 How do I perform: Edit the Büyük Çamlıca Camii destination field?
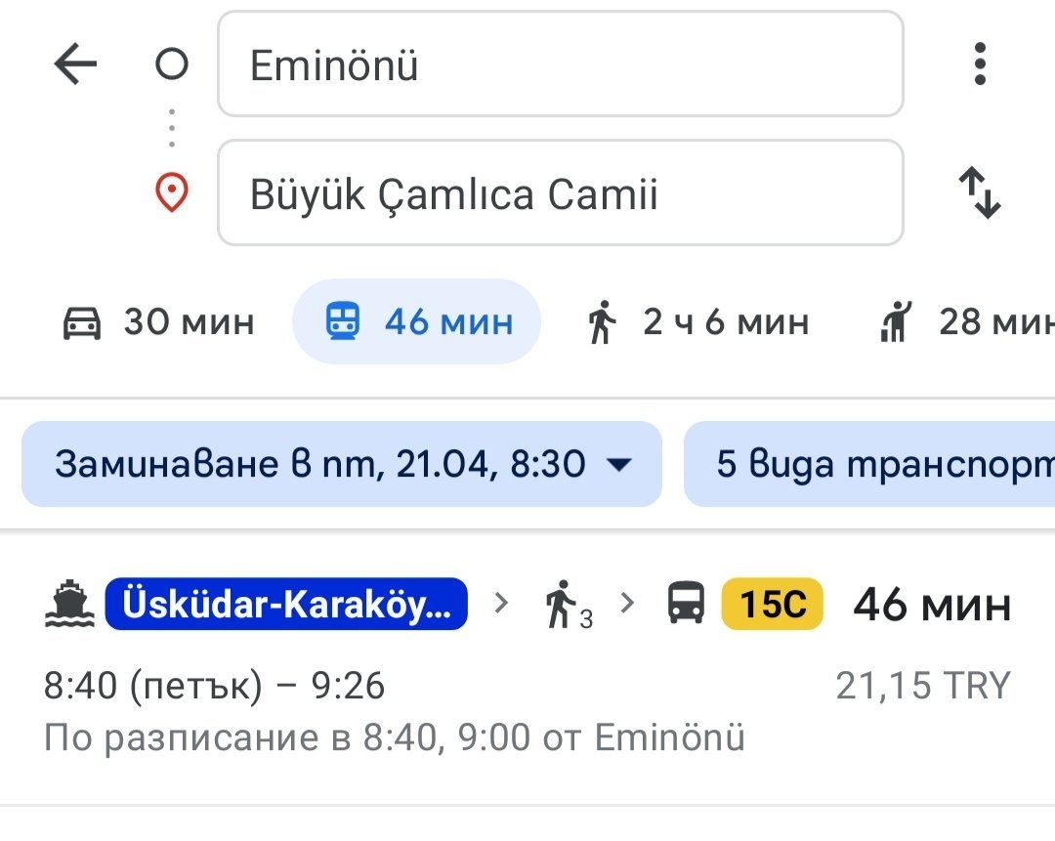tap(560, 193)
